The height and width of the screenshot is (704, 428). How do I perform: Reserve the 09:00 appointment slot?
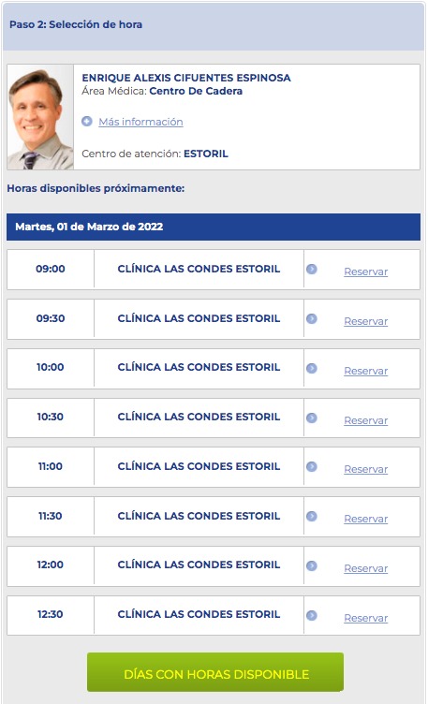click(365, 271)
